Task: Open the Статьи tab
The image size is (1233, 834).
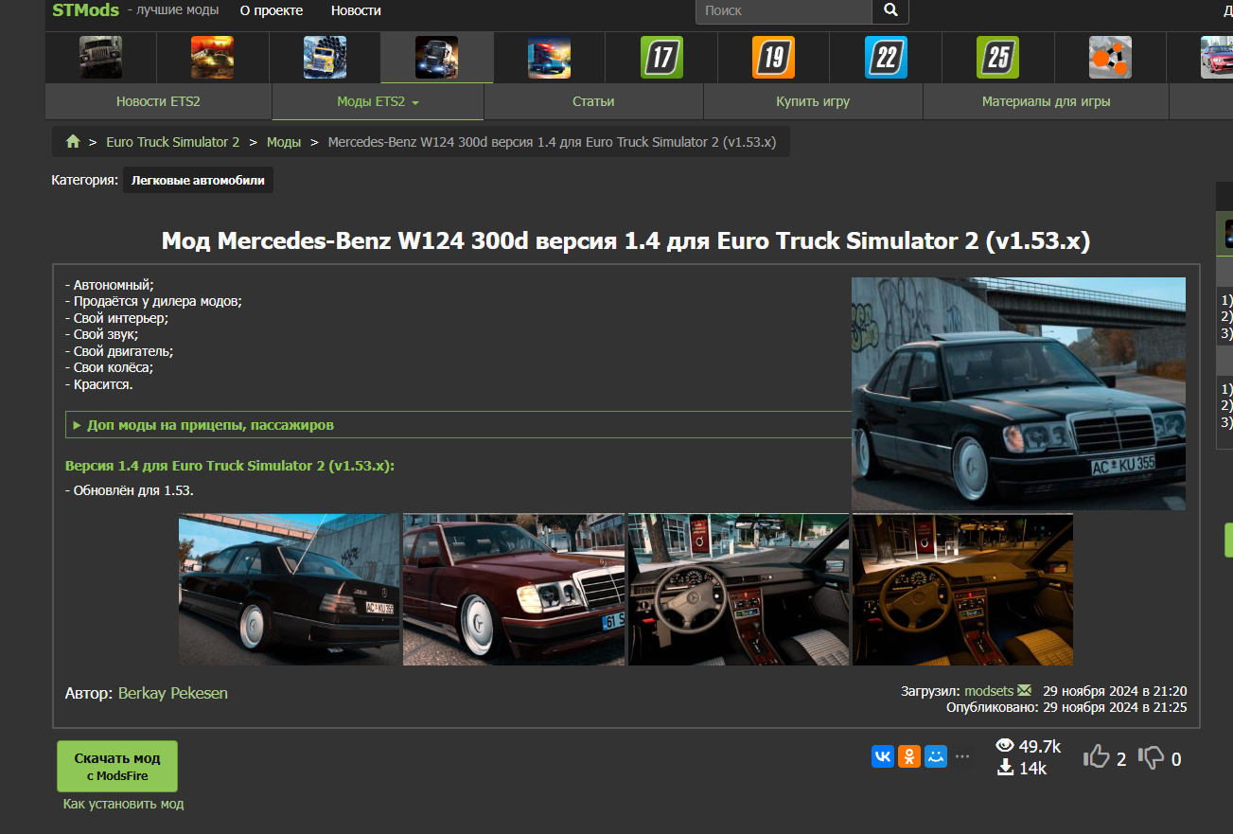Action: click(593, 101)
